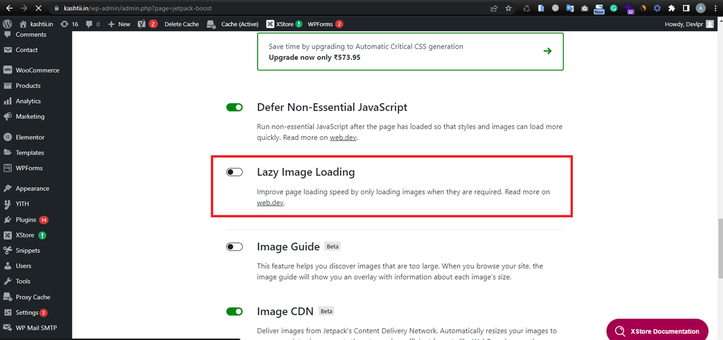Image resolution: width=723 pixels, height=340 pixels.
Task: Open WPForms admin bar item
Action: [325, 24]
